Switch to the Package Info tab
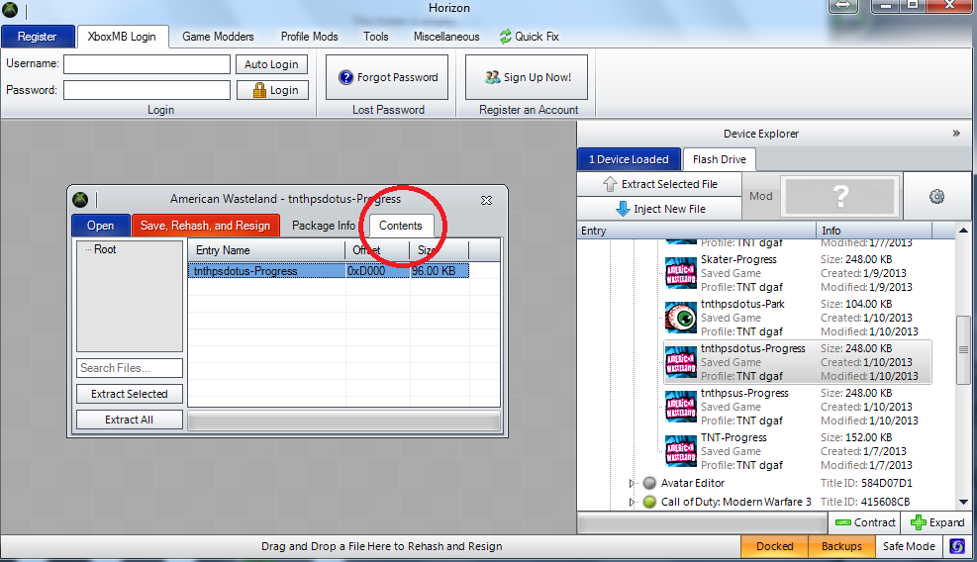Screen dimensions: 977x562 coord(323,226)
